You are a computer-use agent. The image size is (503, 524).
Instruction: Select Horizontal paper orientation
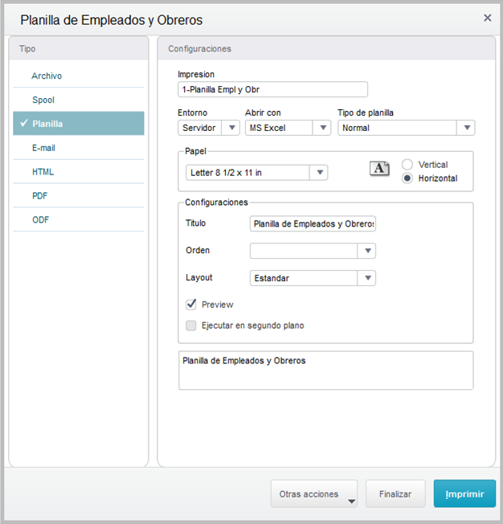point(407,178)
